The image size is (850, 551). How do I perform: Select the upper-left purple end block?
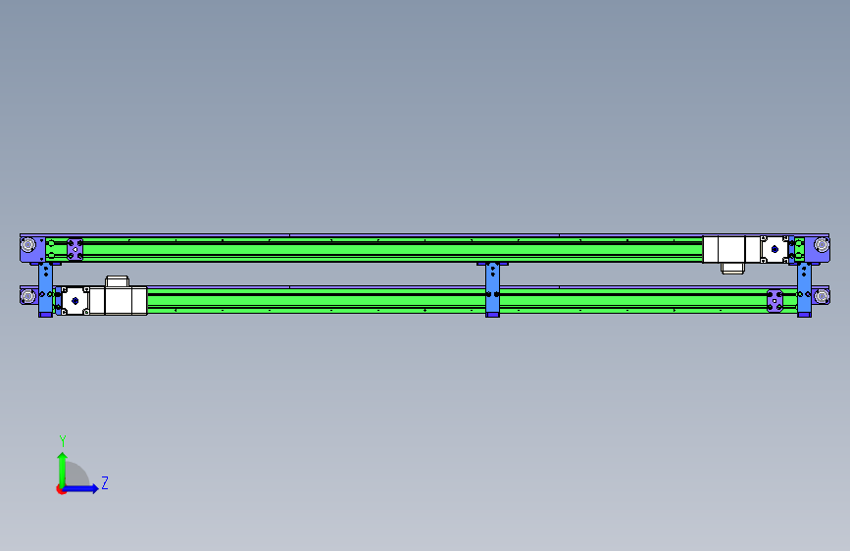point(32,249)
